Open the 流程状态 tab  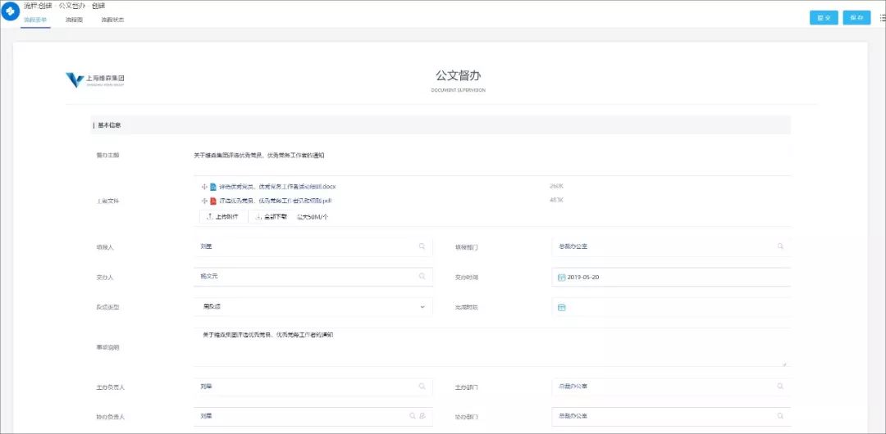113,20
